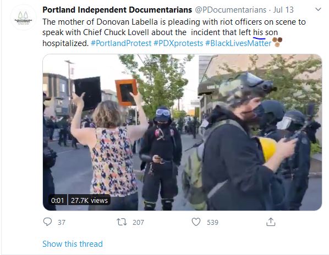Expand the tweet options chevron menu
329x255 pixels.
tap(319, 9)
